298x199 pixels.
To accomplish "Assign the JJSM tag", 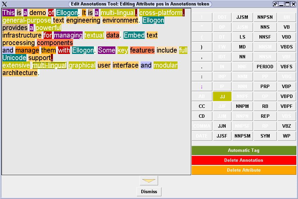I will point(242,17).
